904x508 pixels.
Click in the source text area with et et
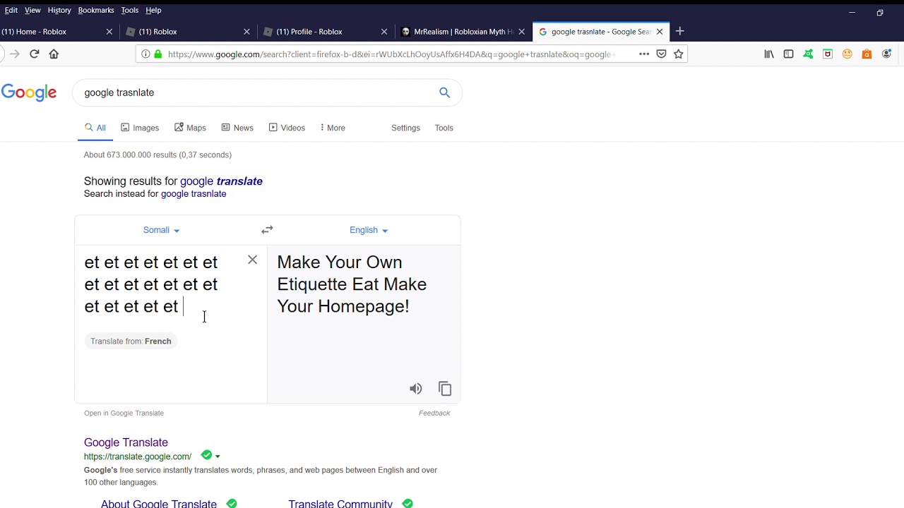click(151, 284)
